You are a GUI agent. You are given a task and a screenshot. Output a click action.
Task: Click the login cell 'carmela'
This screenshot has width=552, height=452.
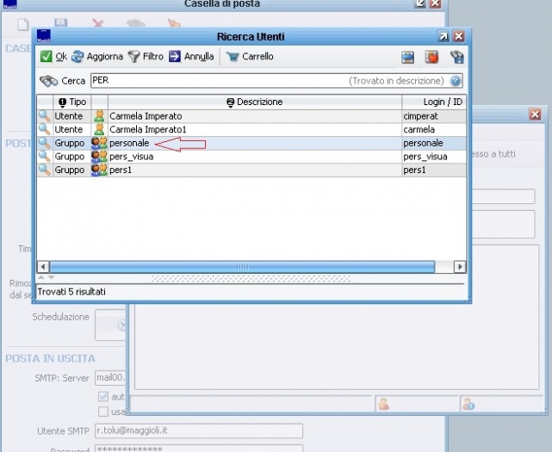coord(434,129)
